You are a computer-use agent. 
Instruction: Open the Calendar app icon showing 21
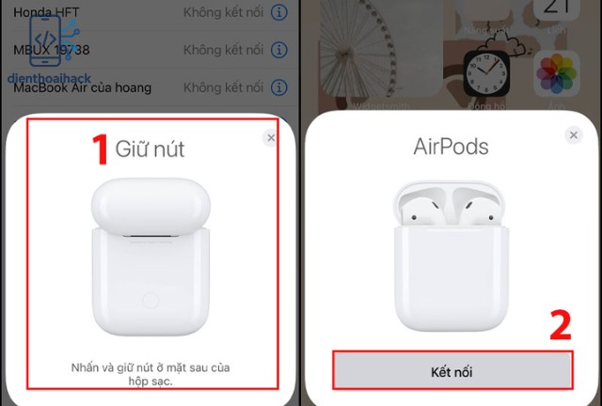[x=556, y=9]
